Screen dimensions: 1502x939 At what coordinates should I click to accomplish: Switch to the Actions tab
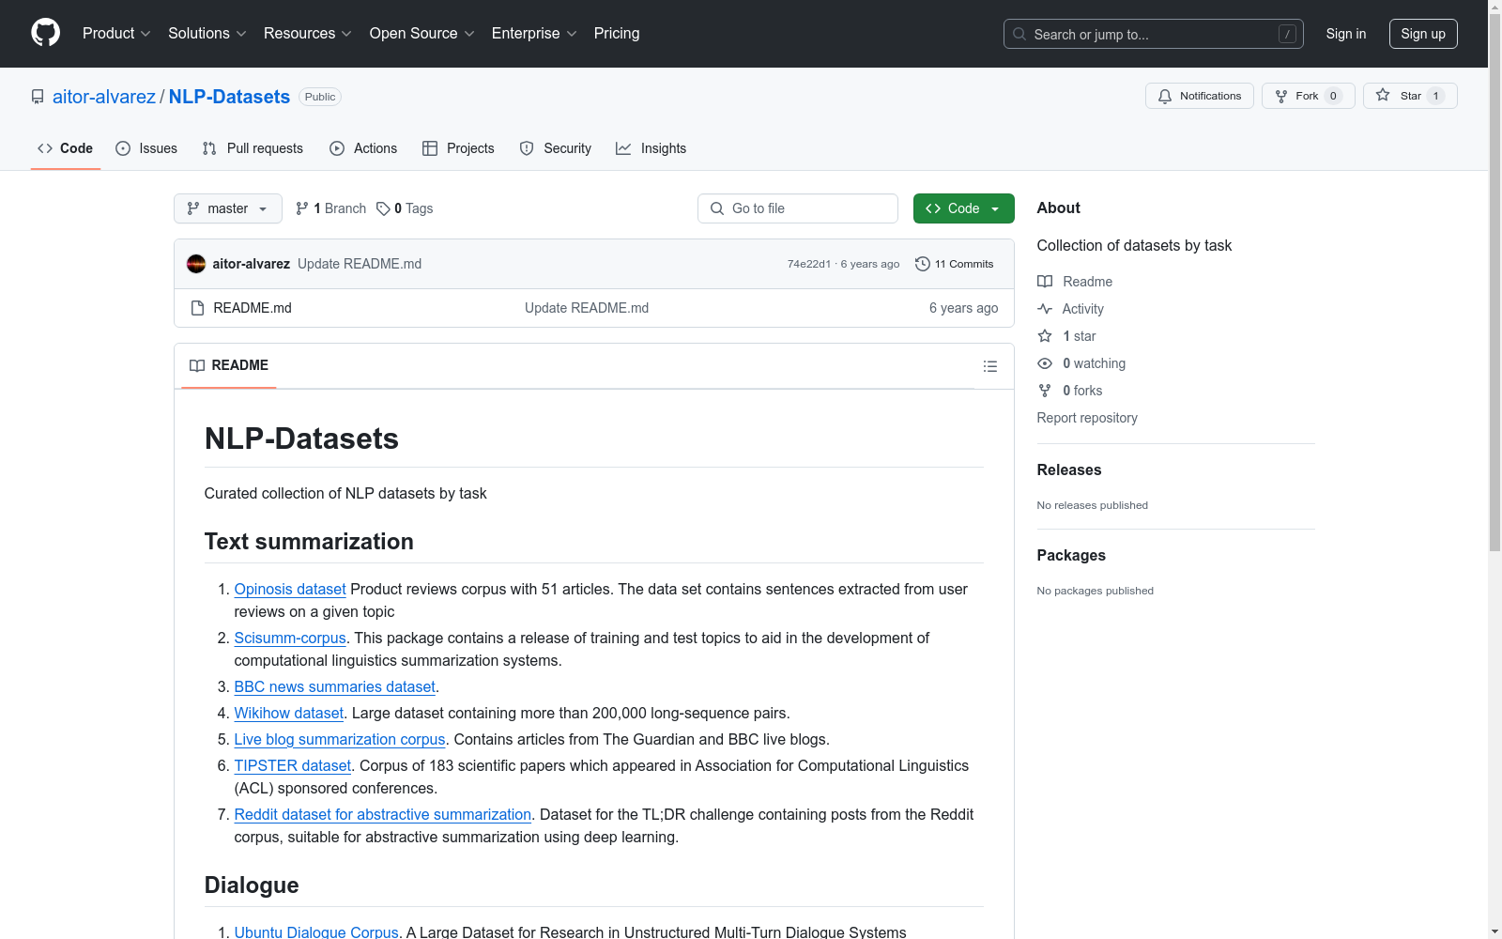[363, 148]
